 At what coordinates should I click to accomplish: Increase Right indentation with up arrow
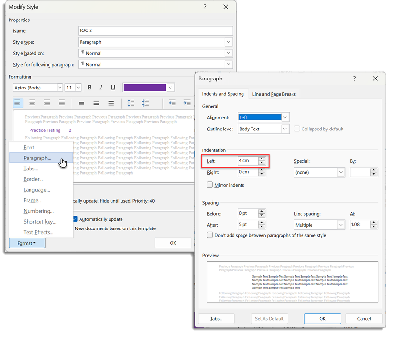(262, 170)
